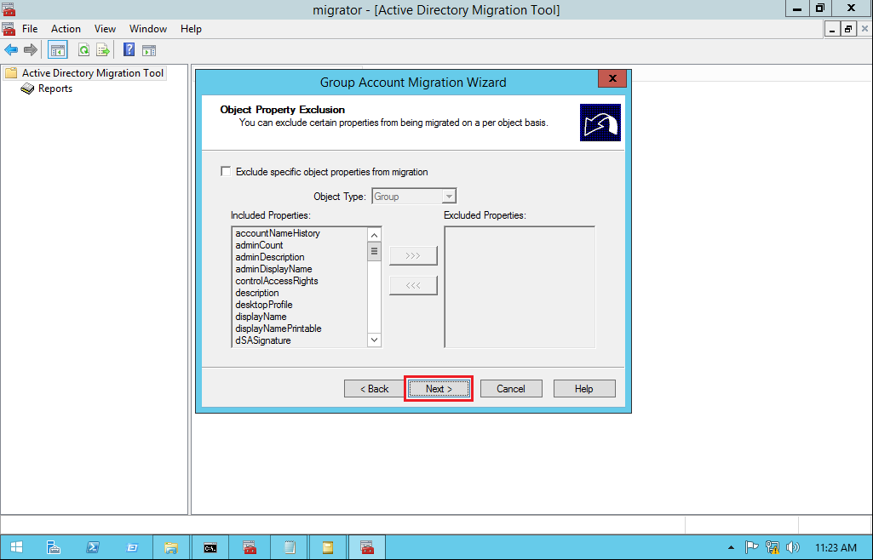Cancel the Group Account Migration Wizard

[511, 389]
